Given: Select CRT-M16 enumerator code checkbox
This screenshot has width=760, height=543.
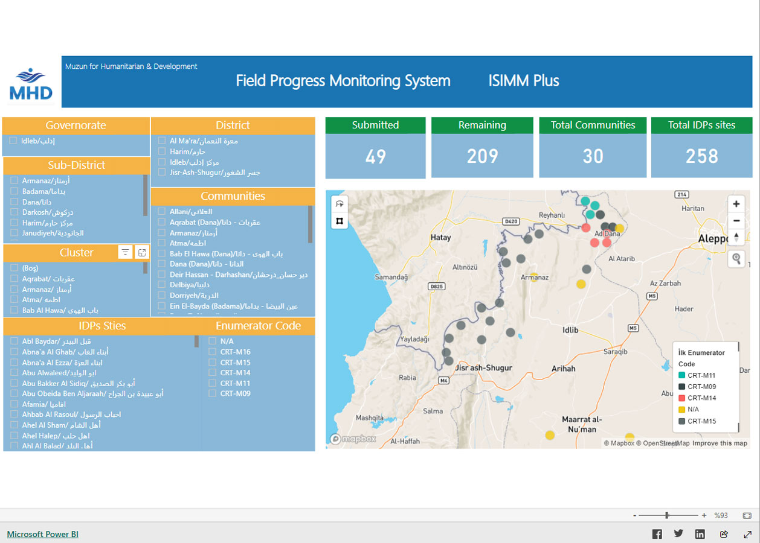Looking at the screenshot, I should point(212,352).
